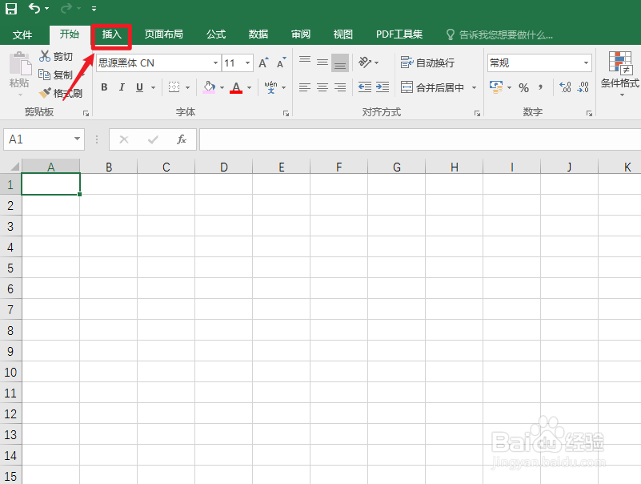Open the font name dropdown

(x=217, y=62)
